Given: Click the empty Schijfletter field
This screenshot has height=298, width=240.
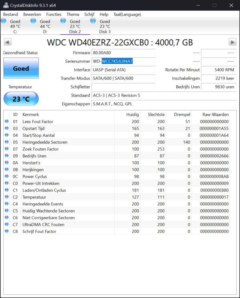Looking at the screenshot, I should (123, 87).
